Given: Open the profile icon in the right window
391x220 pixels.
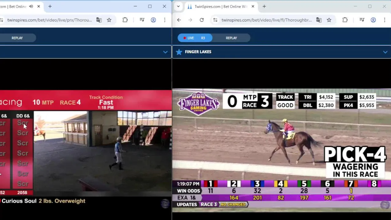Looking at the screenshot, I should [x=373, y=20].
